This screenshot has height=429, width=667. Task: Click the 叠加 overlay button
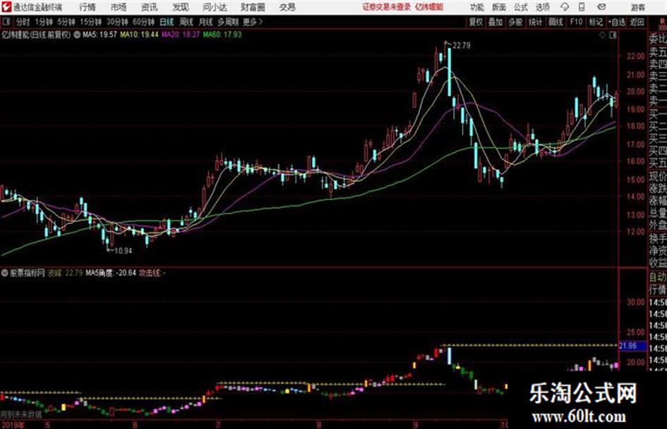(495, 22)
